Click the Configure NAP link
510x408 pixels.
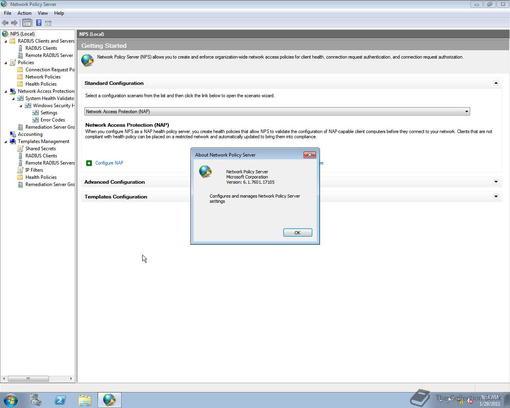click(109, 163)
